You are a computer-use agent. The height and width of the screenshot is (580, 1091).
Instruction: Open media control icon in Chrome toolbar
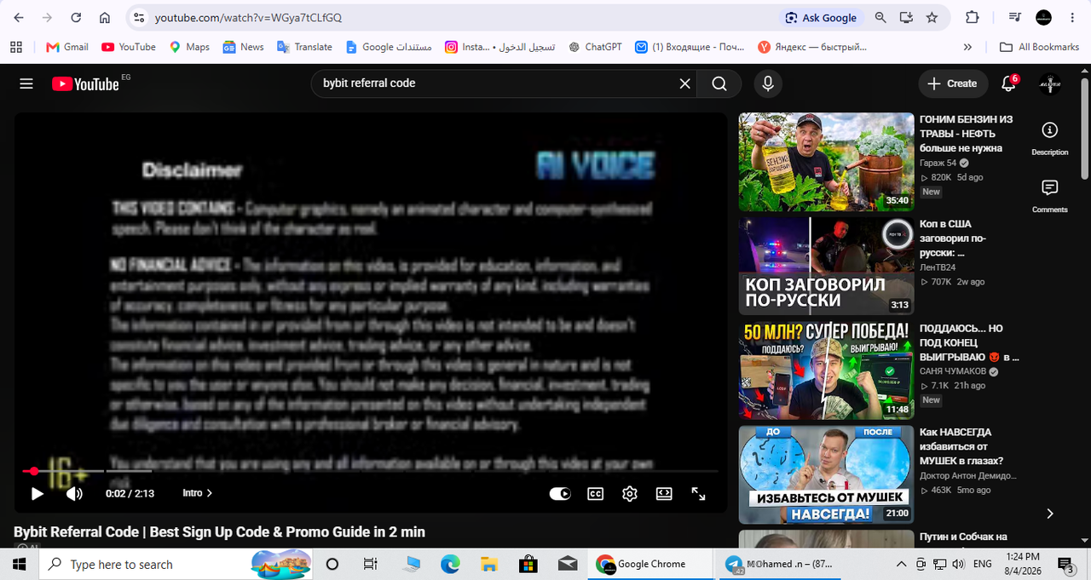pyautogui.click(x=1014, y=17)
